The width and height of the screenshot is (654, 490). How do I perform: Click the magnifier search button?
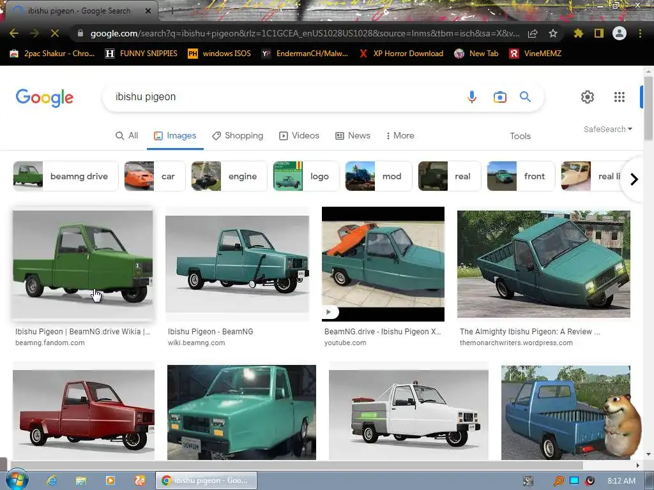click(525, 97)
